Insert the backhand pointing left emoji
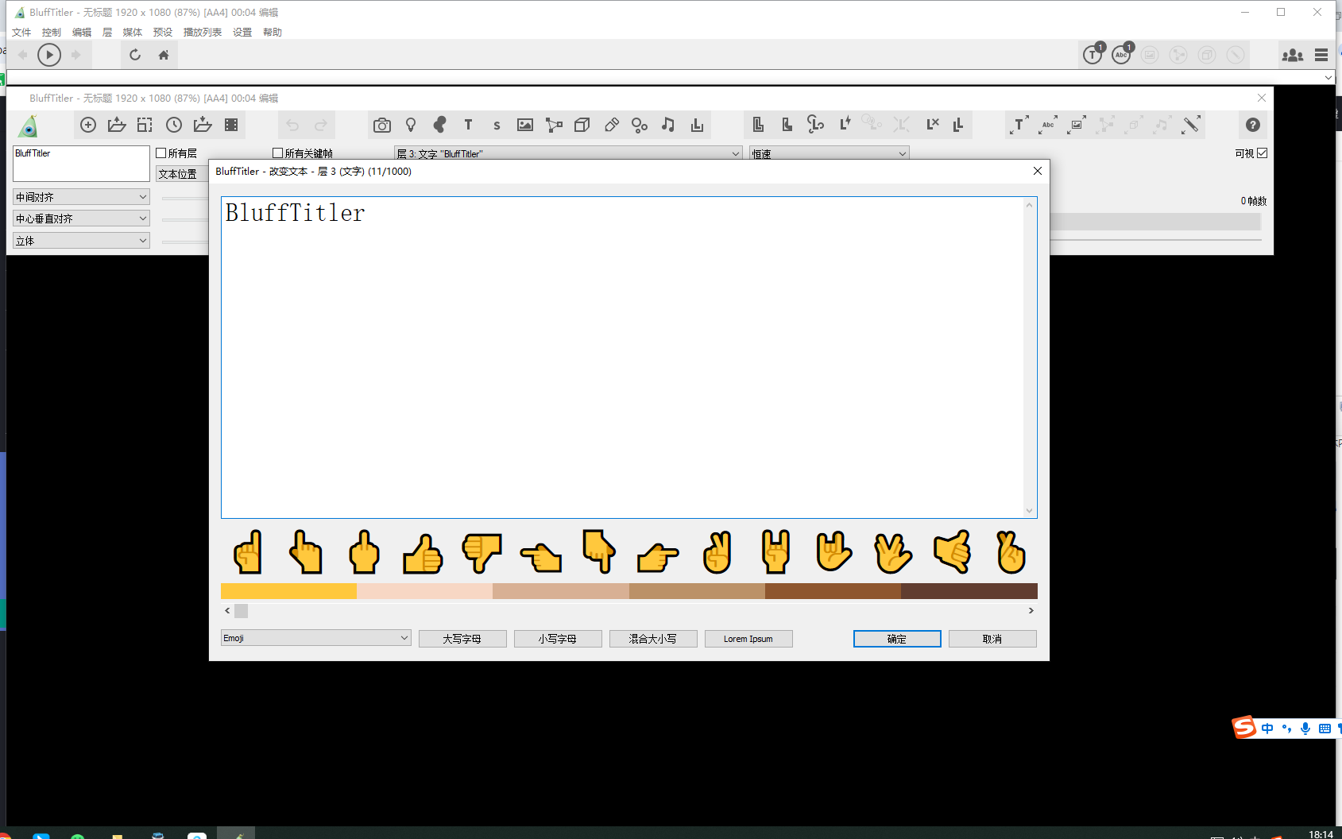Screen dimensions: 1342x839 click(540, 558)
